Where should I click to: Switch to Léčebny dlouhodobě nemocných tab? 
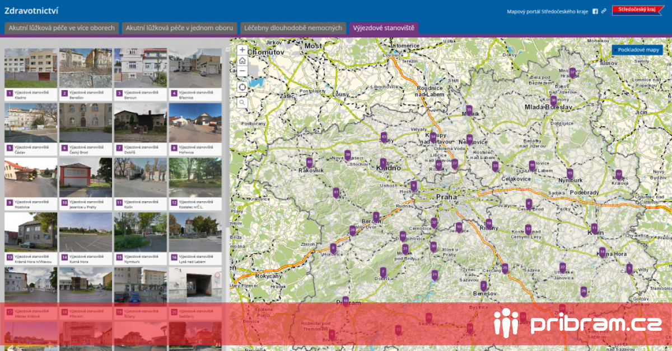pos(292,28)
